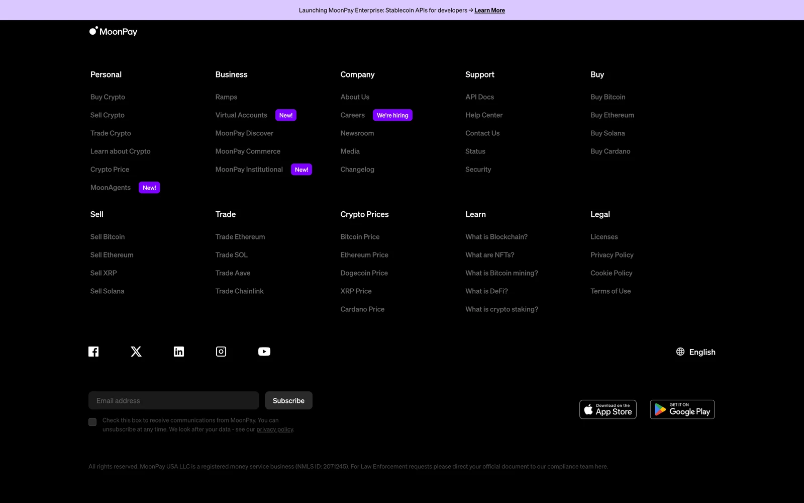Open Learn about Crypto

pyautogui.click(x=121, y=151)
